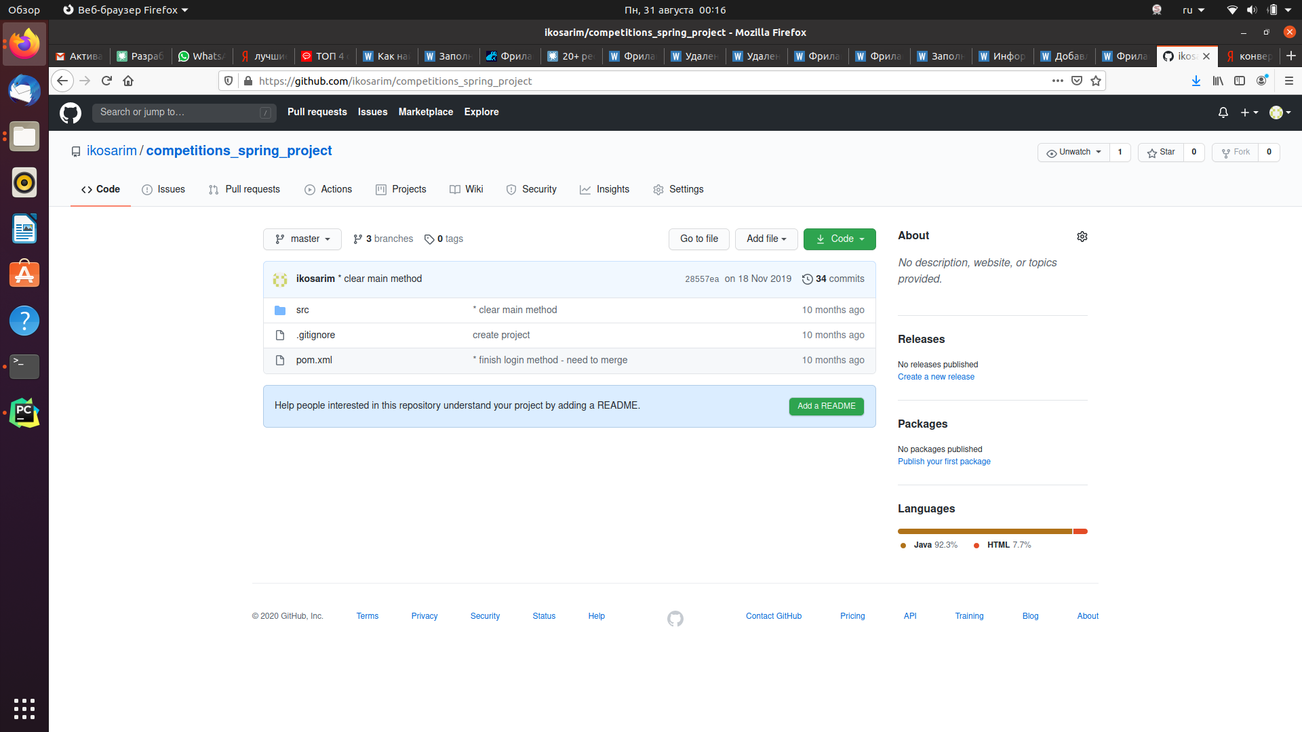Viewport: 1302px width, 732px height.
Task: Open the Firefox downloads arrow
Action: 1196,81
